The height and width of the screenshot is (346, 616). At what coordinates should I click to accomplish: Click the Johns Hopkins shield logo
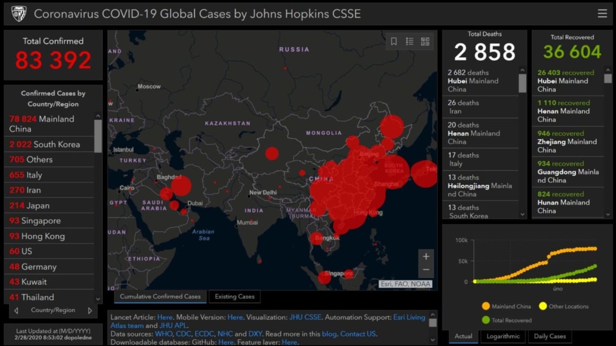coord(19,13)
